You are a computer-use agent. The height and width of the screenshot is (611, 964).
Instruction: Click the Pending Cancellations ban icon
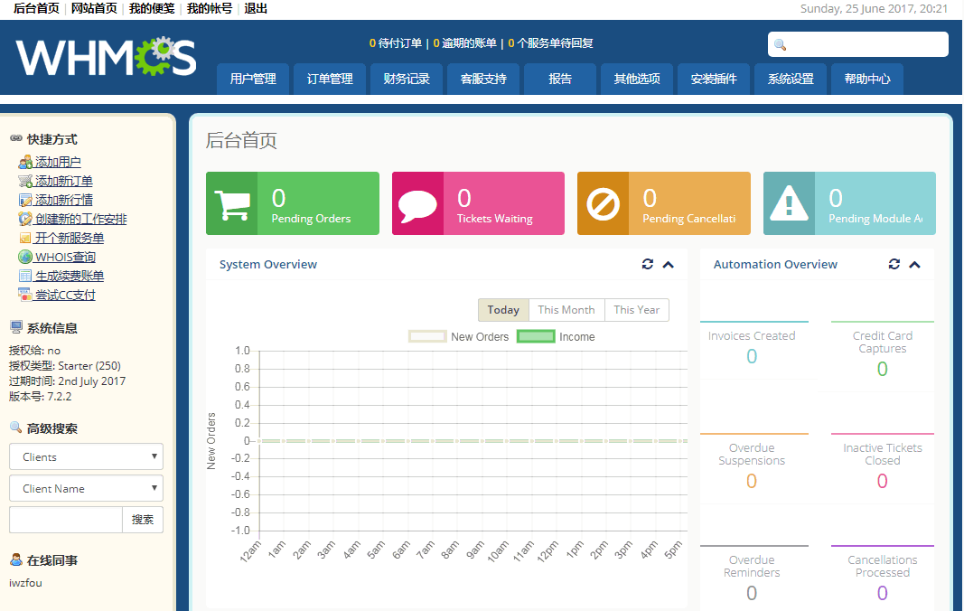(x=603, y=204)
